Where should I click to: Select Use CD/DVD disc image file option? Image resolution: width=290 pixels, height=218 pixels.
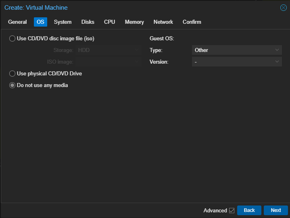pos(13,39)
